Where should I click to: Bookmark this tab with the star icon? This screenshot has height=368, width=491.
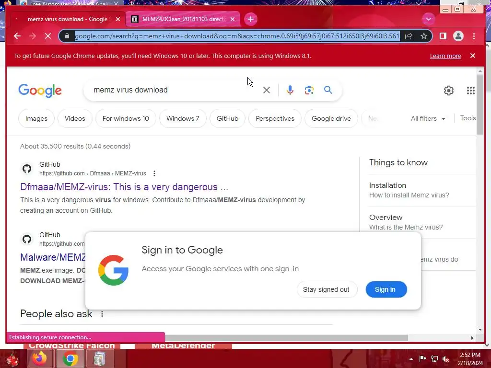pyautogui.click(x=424, y=36)
